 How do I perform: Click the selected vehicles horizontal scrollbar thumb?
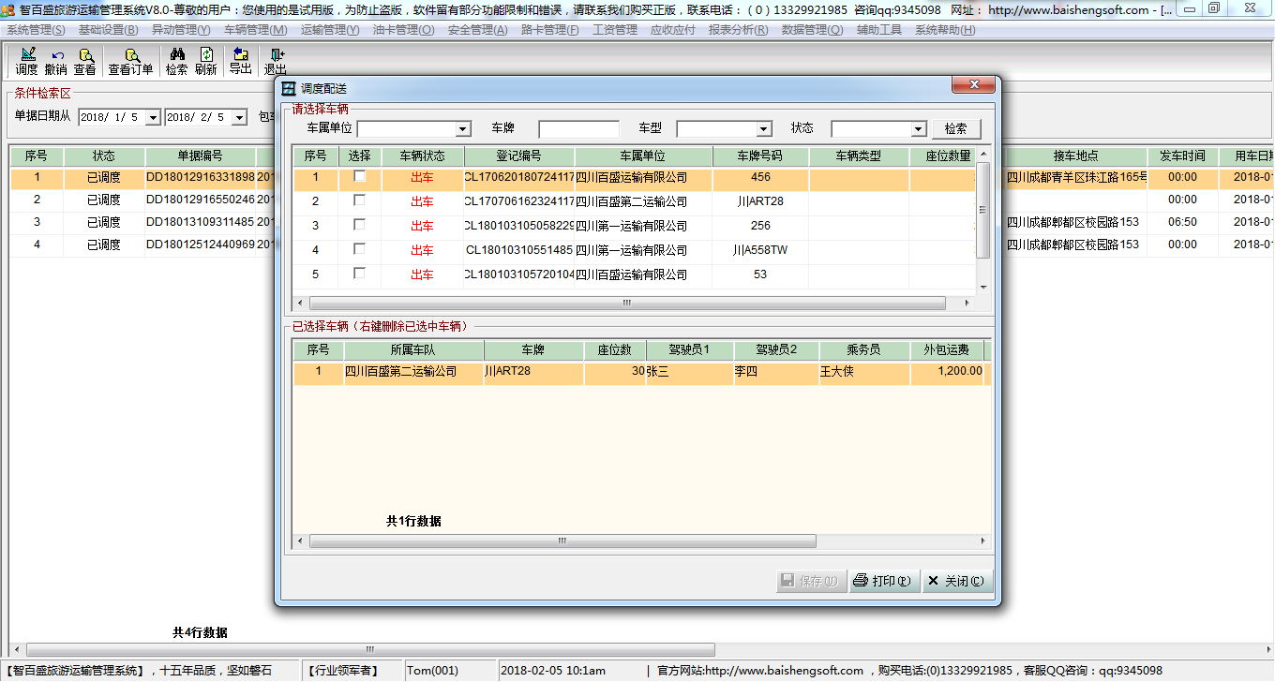(x=562, y=541)
